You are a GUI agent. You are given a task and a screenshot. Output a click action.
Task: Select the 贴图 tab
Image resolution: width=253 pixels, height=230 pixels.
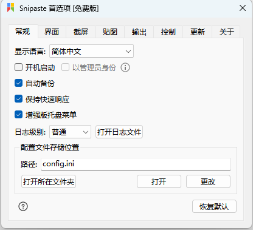tap(109, 32)
